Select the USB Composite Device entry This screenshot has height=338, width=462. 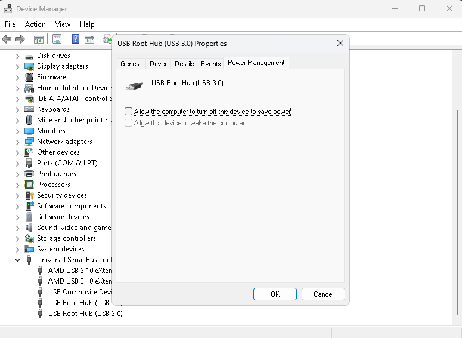coord(80,292)
